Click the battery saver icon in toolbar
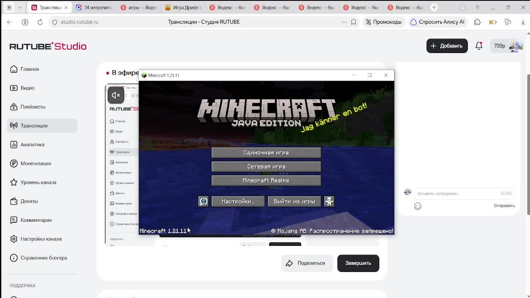530x298 pixels. point(493,22)
